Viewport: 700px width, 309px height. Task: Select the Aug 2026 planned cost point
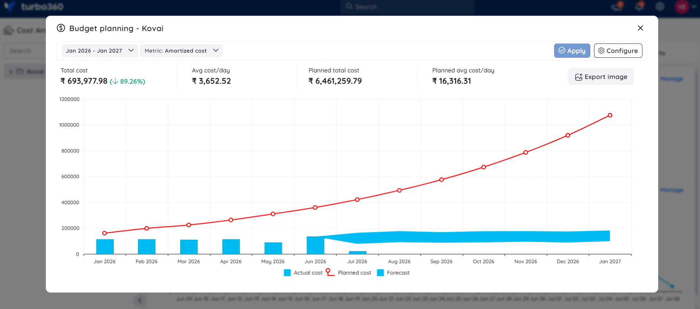pyautogui.click(x=399, y=190)
